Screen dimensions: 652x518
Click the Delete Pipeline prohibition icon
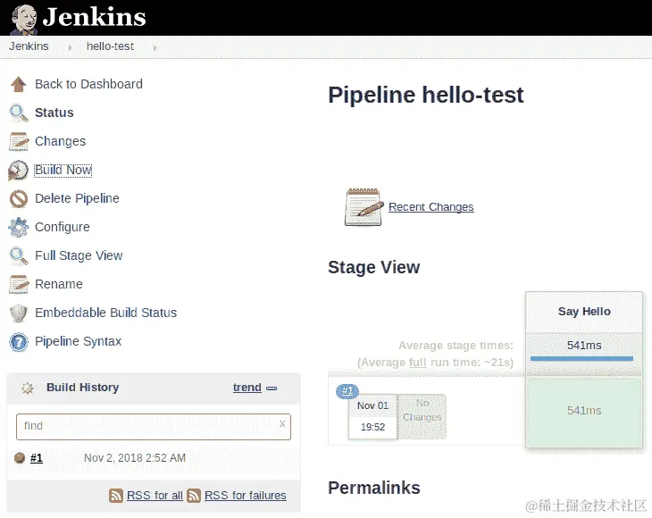(x=18, y=198)
